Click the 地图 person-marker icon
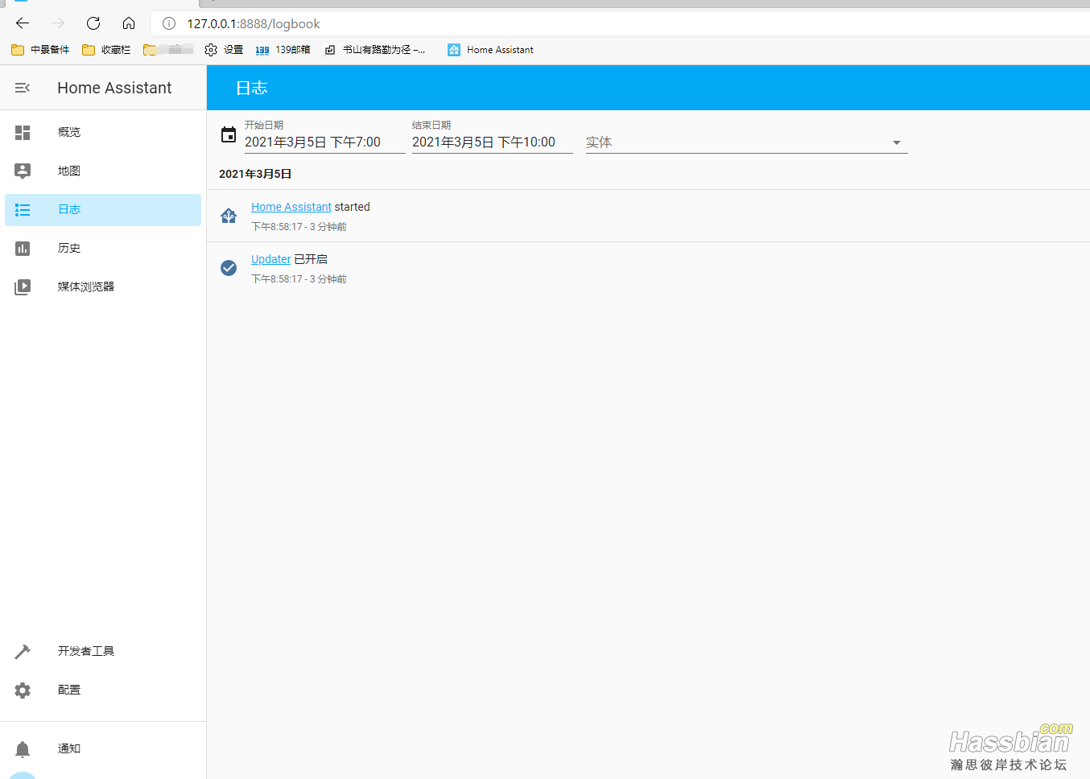 [23, 171]
